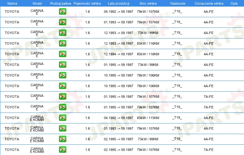The image size is (244, 155).
Task: Click fuel icon in Carina E Kombi 01.1993 row
Action: tap(62, 128)
